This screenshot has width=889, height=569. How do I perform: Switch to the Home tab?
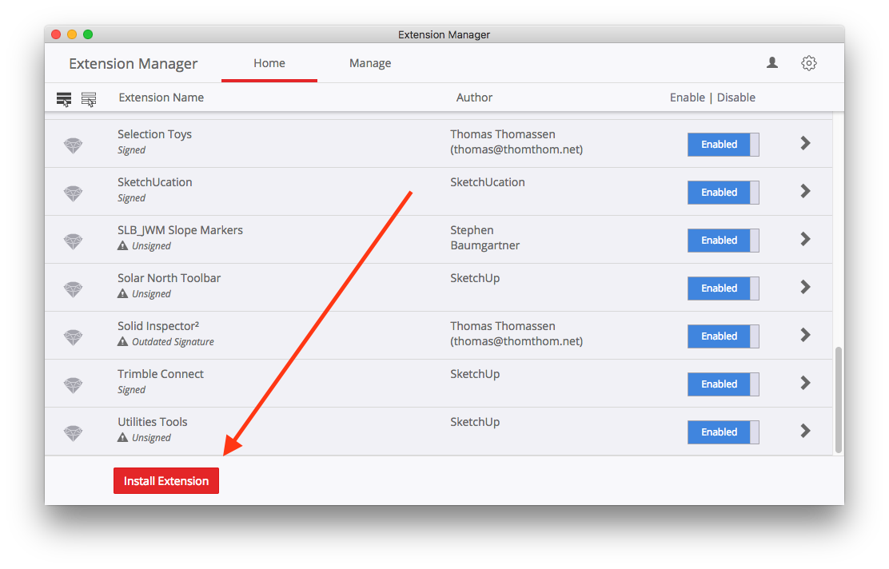(269, 63)
